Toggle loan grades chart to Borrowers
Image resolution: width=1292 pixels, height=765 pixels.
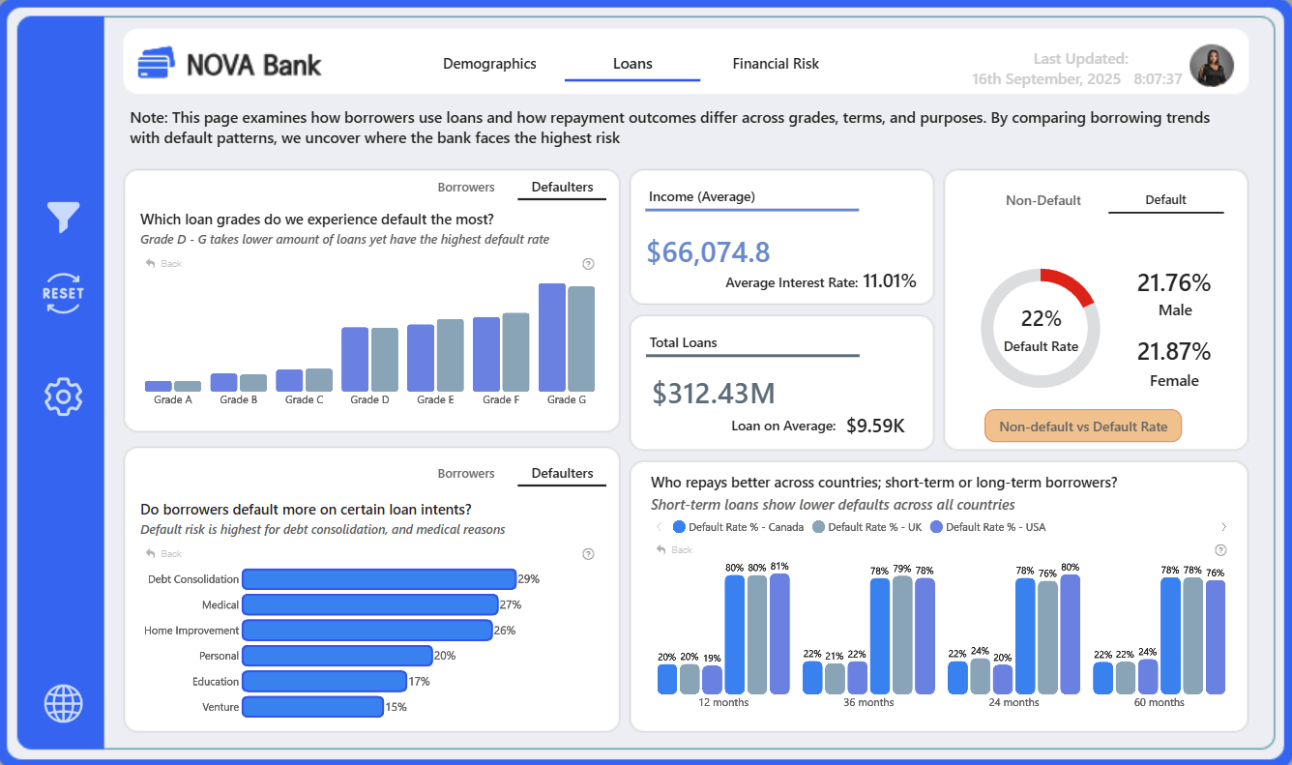[x=466, y=188]
